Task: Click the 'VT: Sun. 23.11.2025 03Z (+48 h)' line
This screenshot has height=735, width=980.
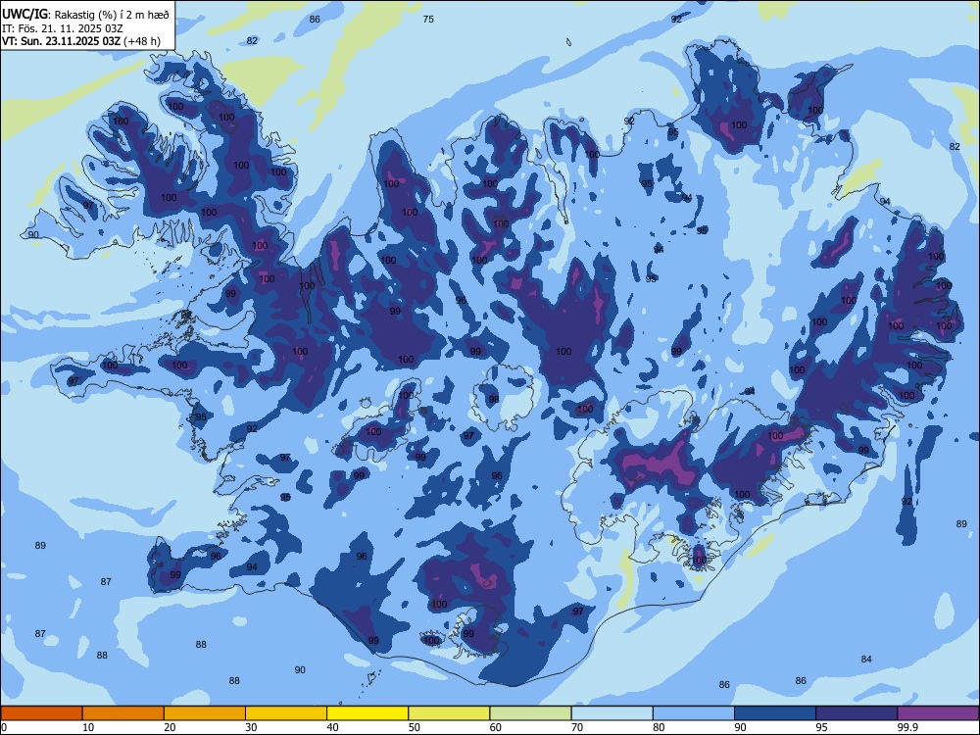Action: [x=80, y=41]
